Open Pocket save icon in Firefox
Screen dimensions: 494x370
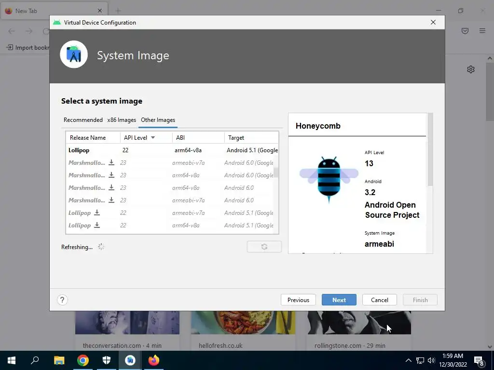465,30
